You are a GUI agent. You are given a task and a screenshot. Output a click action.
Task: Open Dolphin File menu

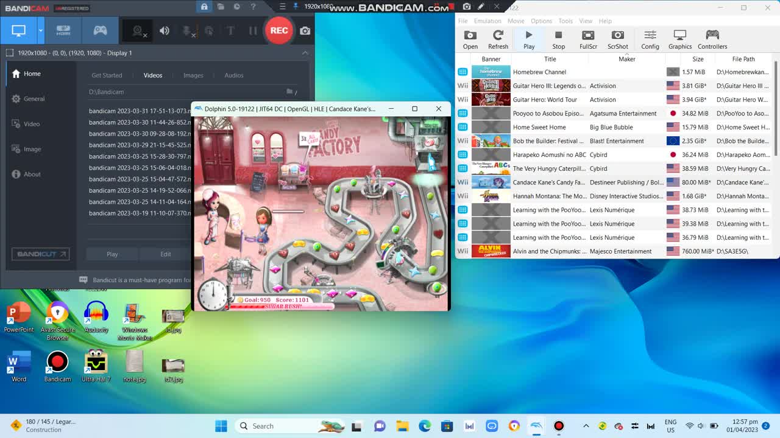click(463, 21)
